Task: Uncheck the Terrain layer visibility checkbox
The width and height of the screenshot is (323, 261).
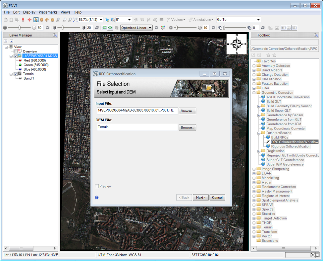Action: click(x=16, y=74)
